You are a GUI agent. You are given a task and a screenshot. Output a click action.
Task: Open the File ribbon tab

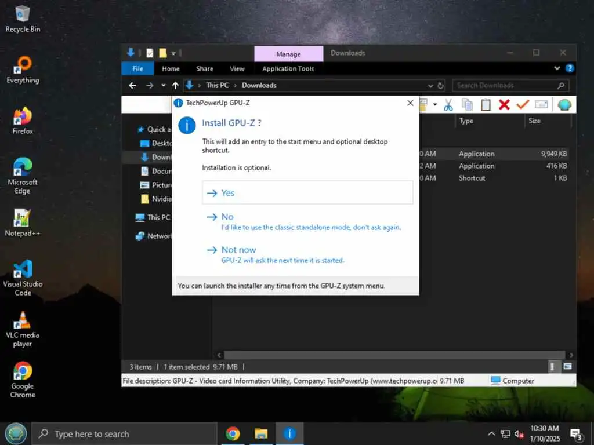click(138, 69)
